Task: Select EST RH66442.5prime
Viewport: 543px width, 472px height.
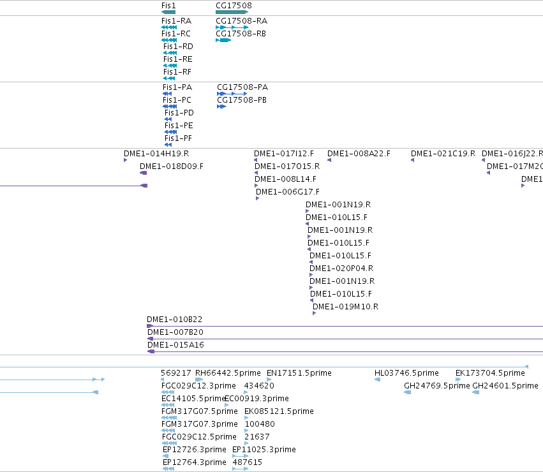Action: point(228,373)
